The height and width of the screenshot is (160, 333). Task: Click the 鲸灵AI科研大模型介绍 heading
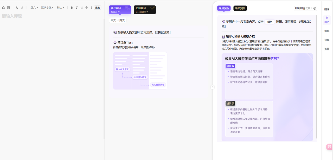click(x=240, y=37)
